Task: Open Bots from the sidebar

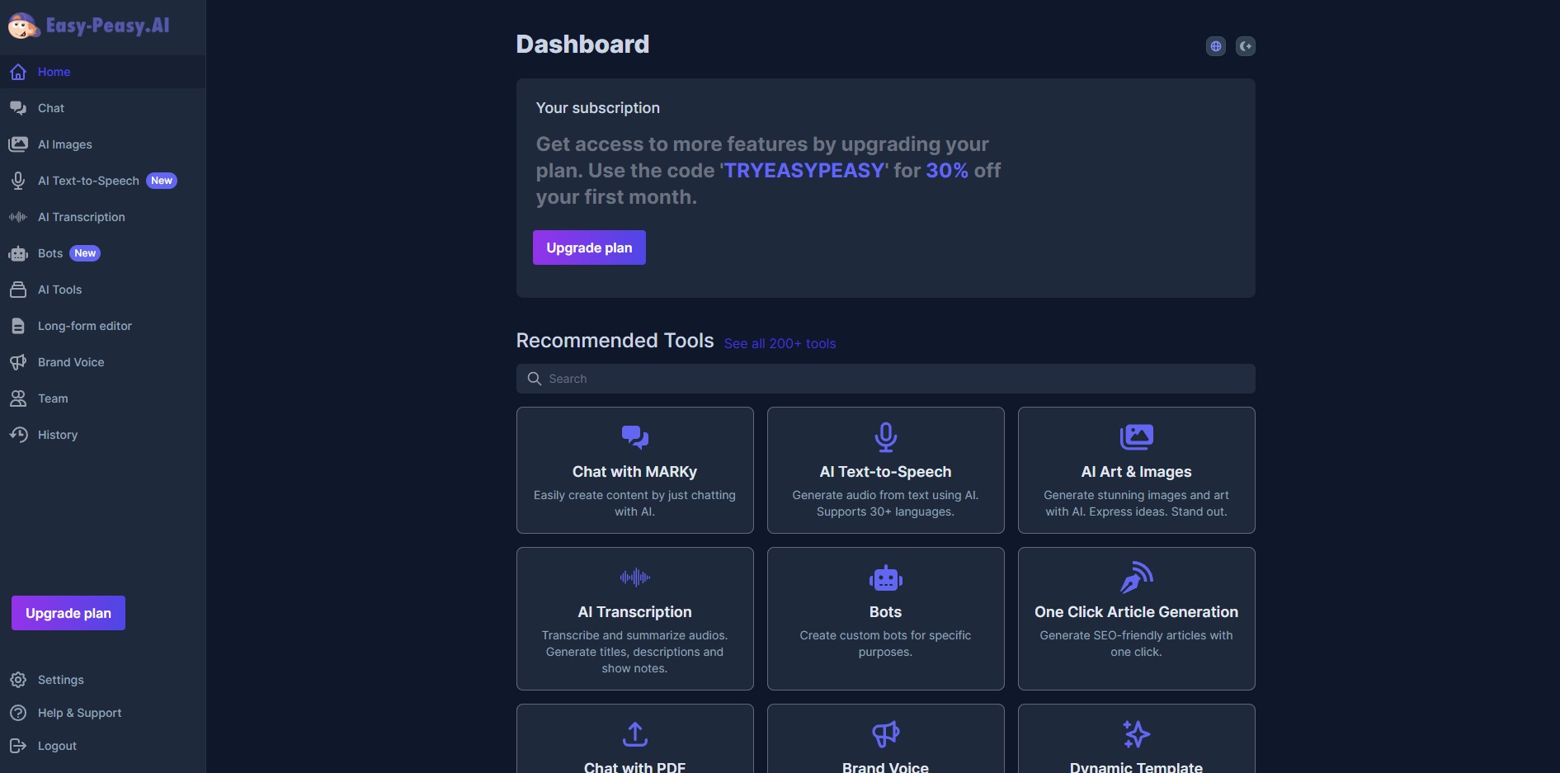Action: tap(103, 253)
